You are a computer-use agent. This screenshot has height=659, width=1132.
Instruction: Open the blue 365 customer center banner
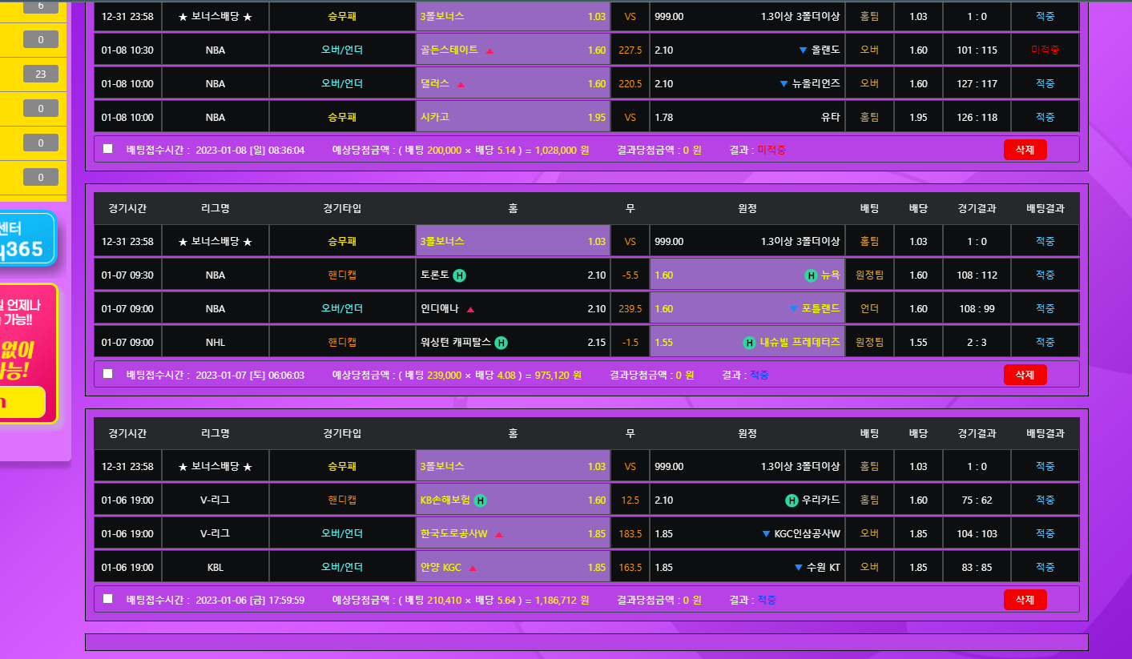26,239
